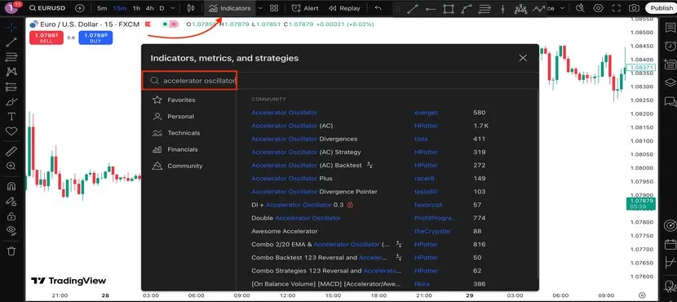The image size is (677, 302).
Task: Open author tista profile
Action: (421, 139)
